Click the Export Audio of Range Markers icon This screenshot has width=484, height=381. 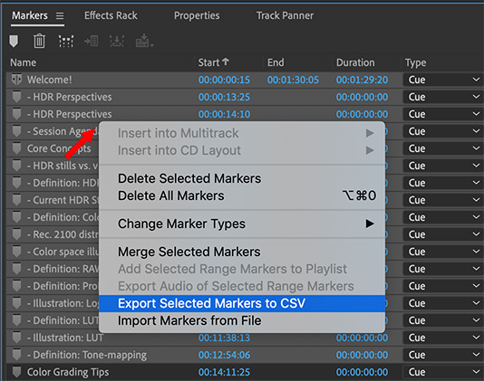point(117,41)
